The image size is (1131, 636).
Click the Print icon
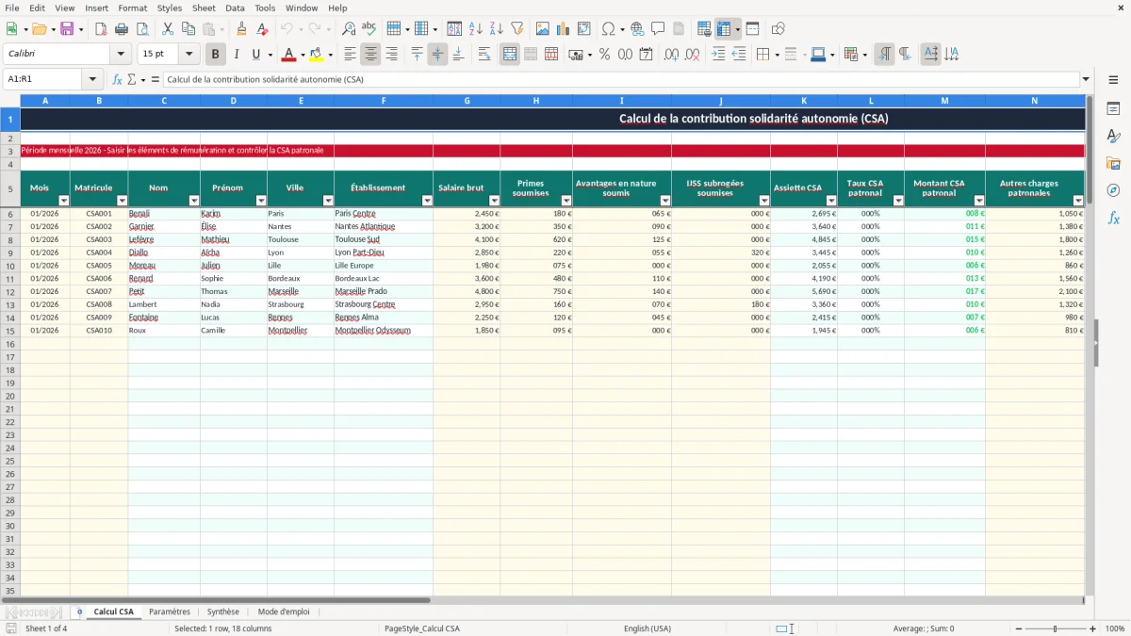tap(120, 29)
